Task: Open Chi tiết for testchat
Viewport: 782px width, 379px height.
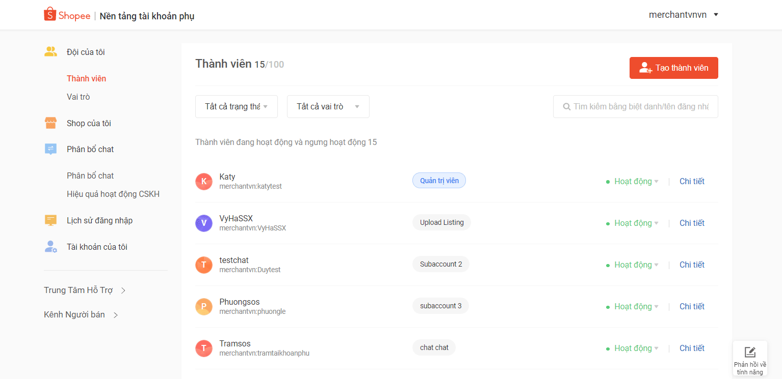Action: click(692, 265)
